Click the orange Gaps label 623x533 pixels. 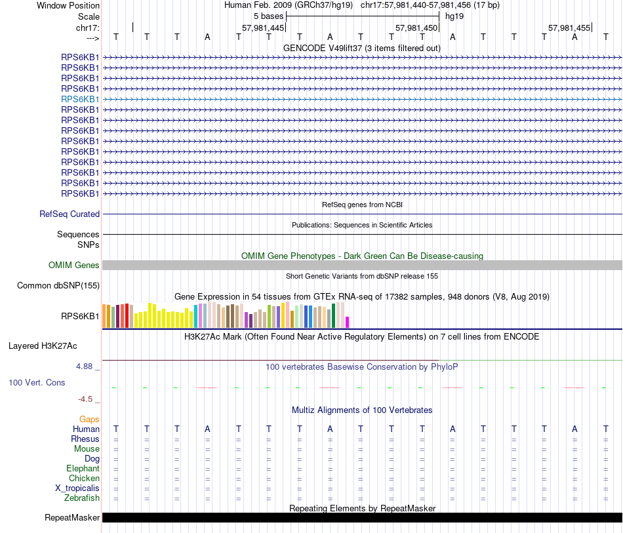click(89, 419)
